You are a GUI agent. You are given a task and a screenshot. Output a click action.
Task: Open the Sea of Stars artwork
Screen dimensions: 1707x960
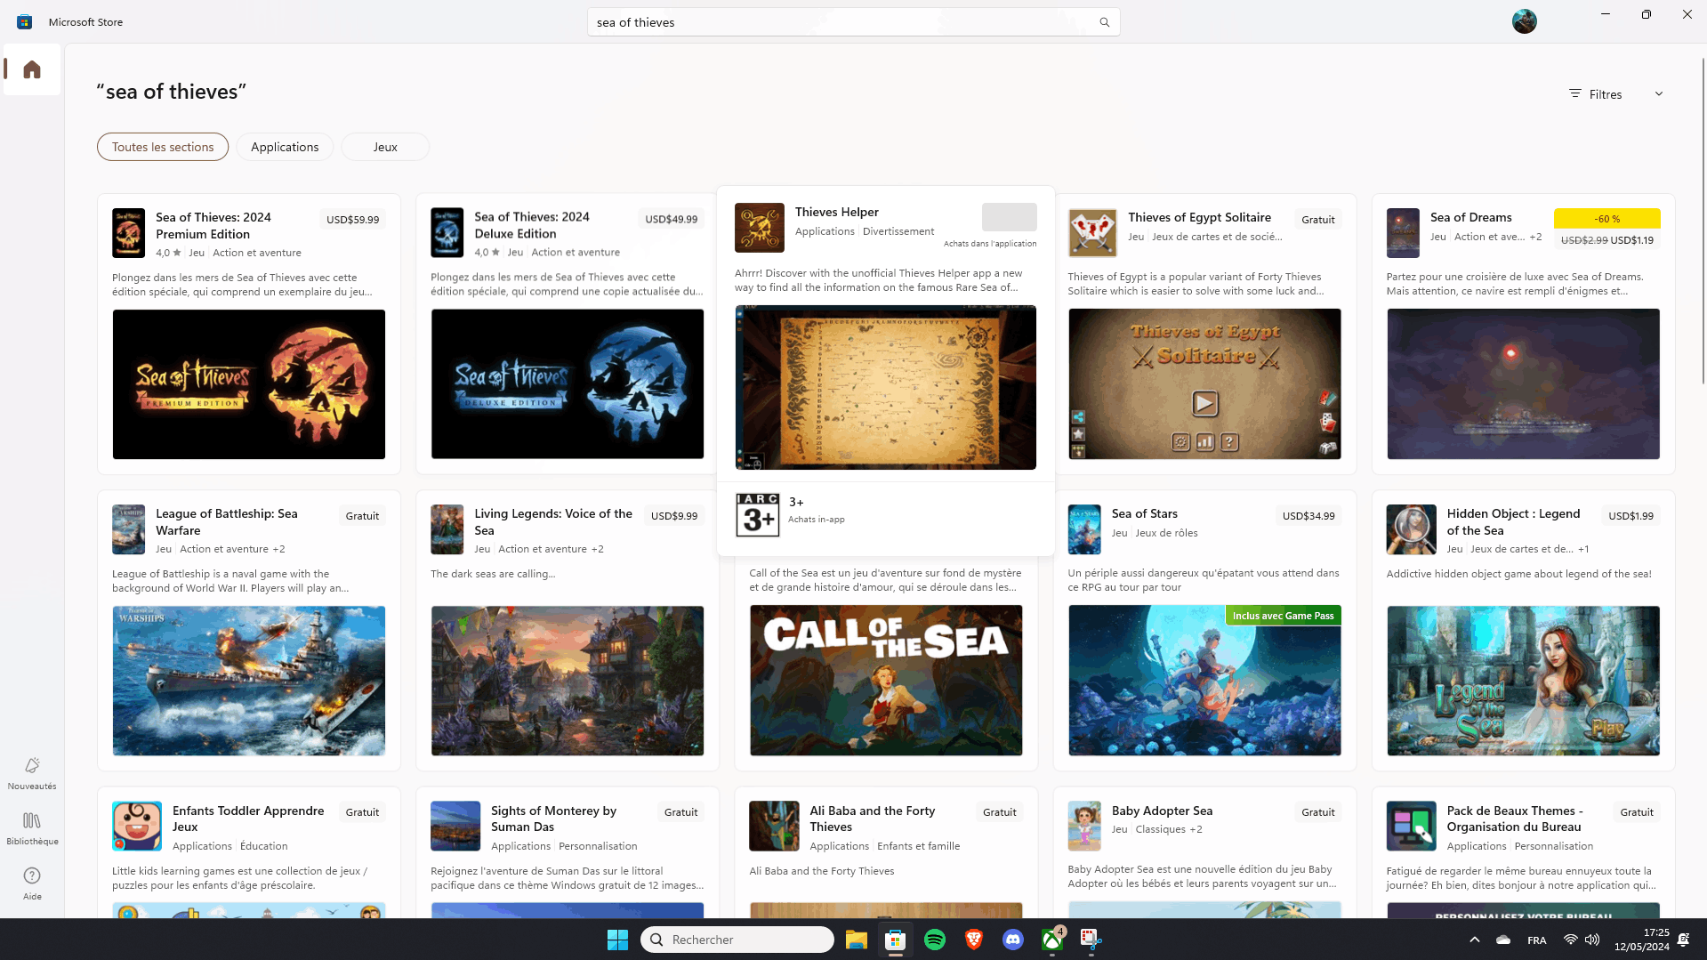point(1204,681)
